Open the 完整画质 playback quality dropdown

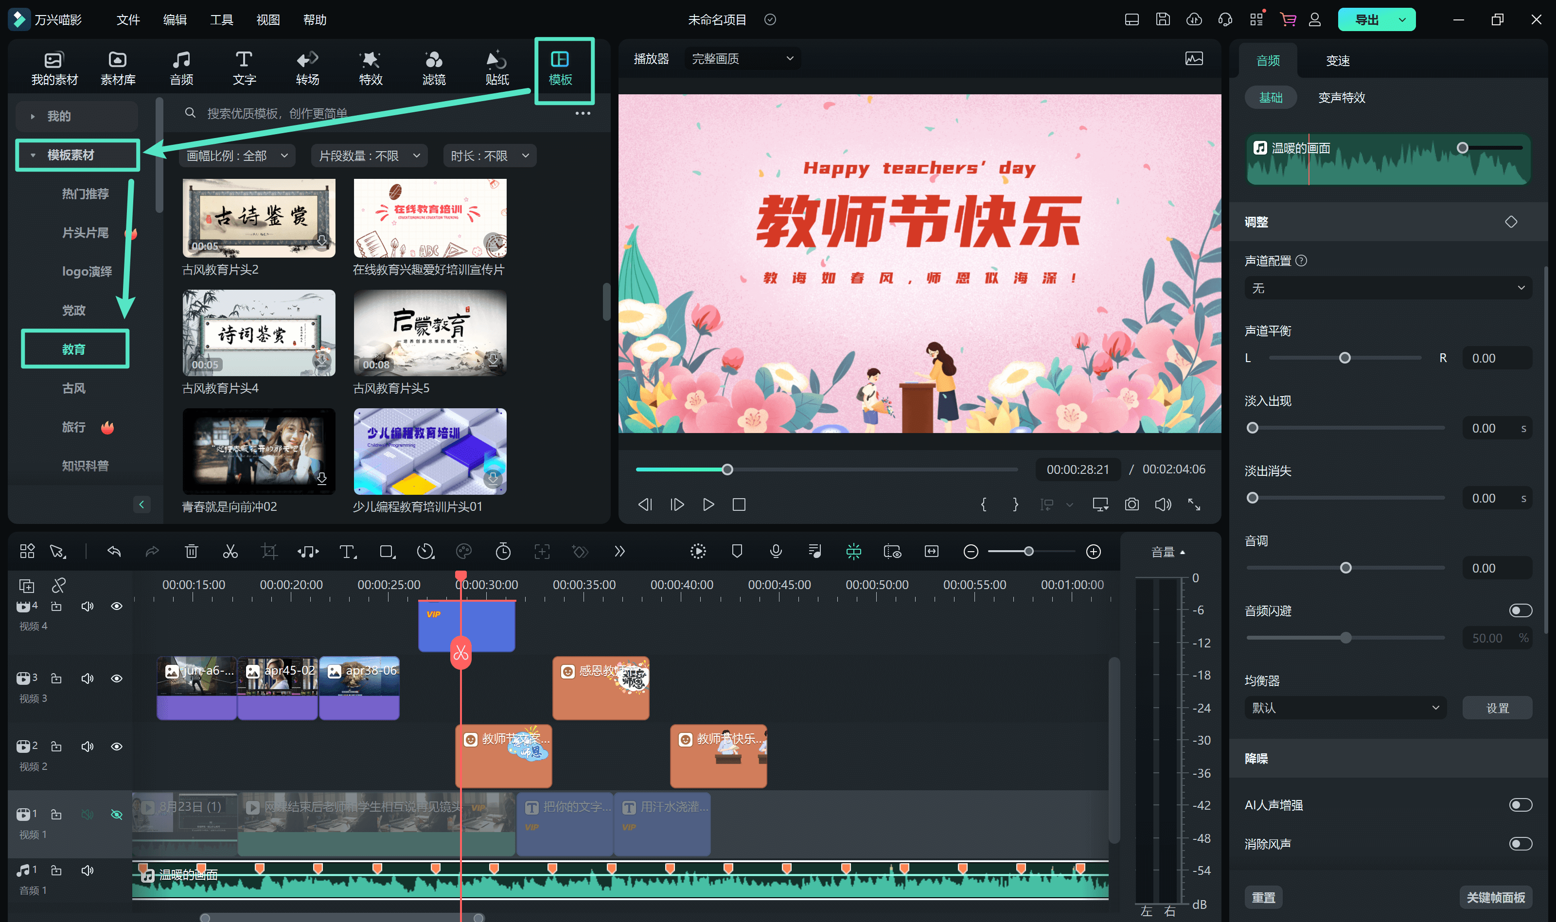742,58
